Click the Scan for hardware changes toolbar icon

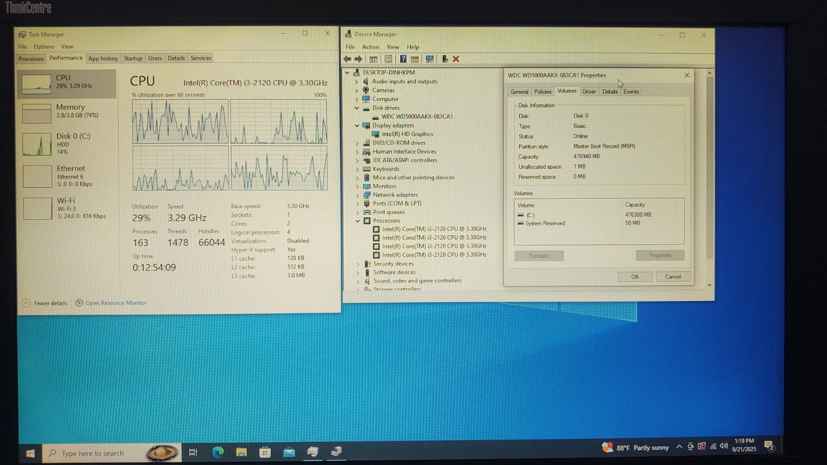pos(430,59)
